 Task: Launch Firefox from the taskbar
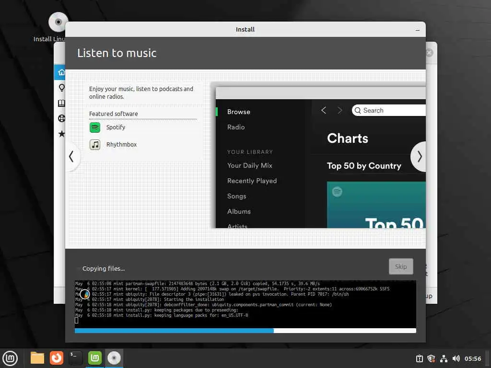point(57,358)
